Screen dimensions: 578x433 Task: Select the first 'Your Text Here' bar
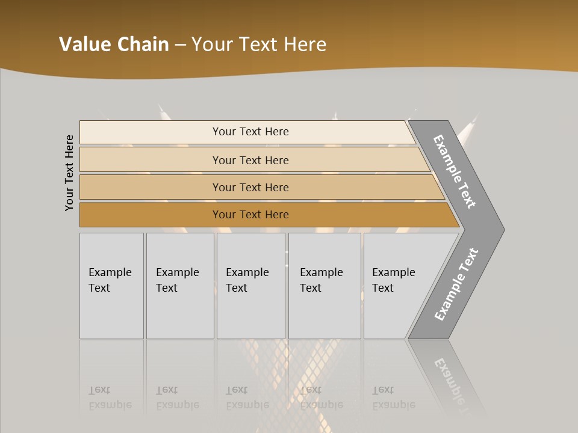[x=250, y=132]
